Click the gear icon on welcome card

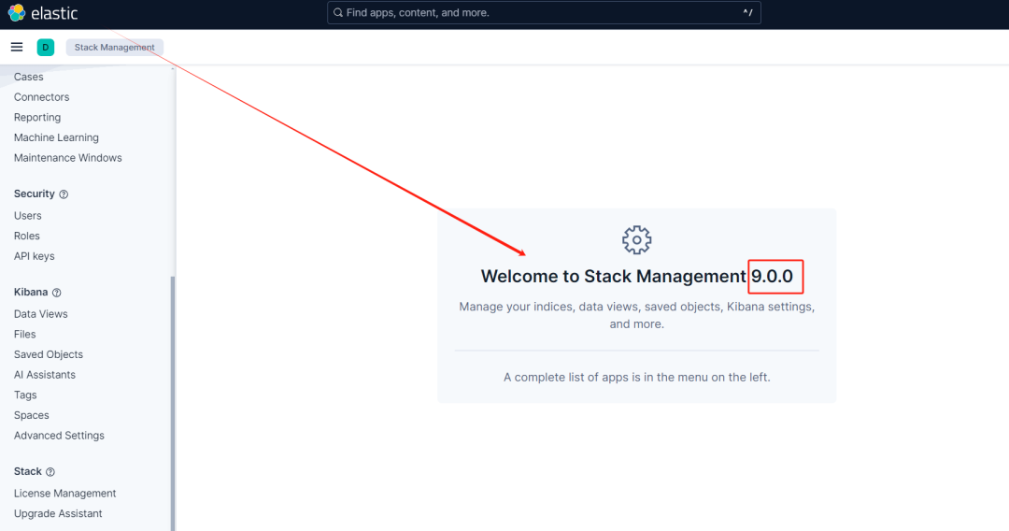click(636, 240)
